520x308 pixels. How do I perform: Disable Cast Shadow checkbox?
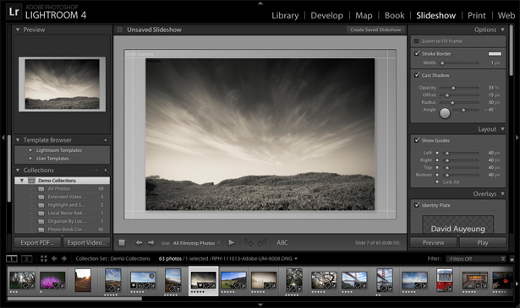tap(417, 75)
